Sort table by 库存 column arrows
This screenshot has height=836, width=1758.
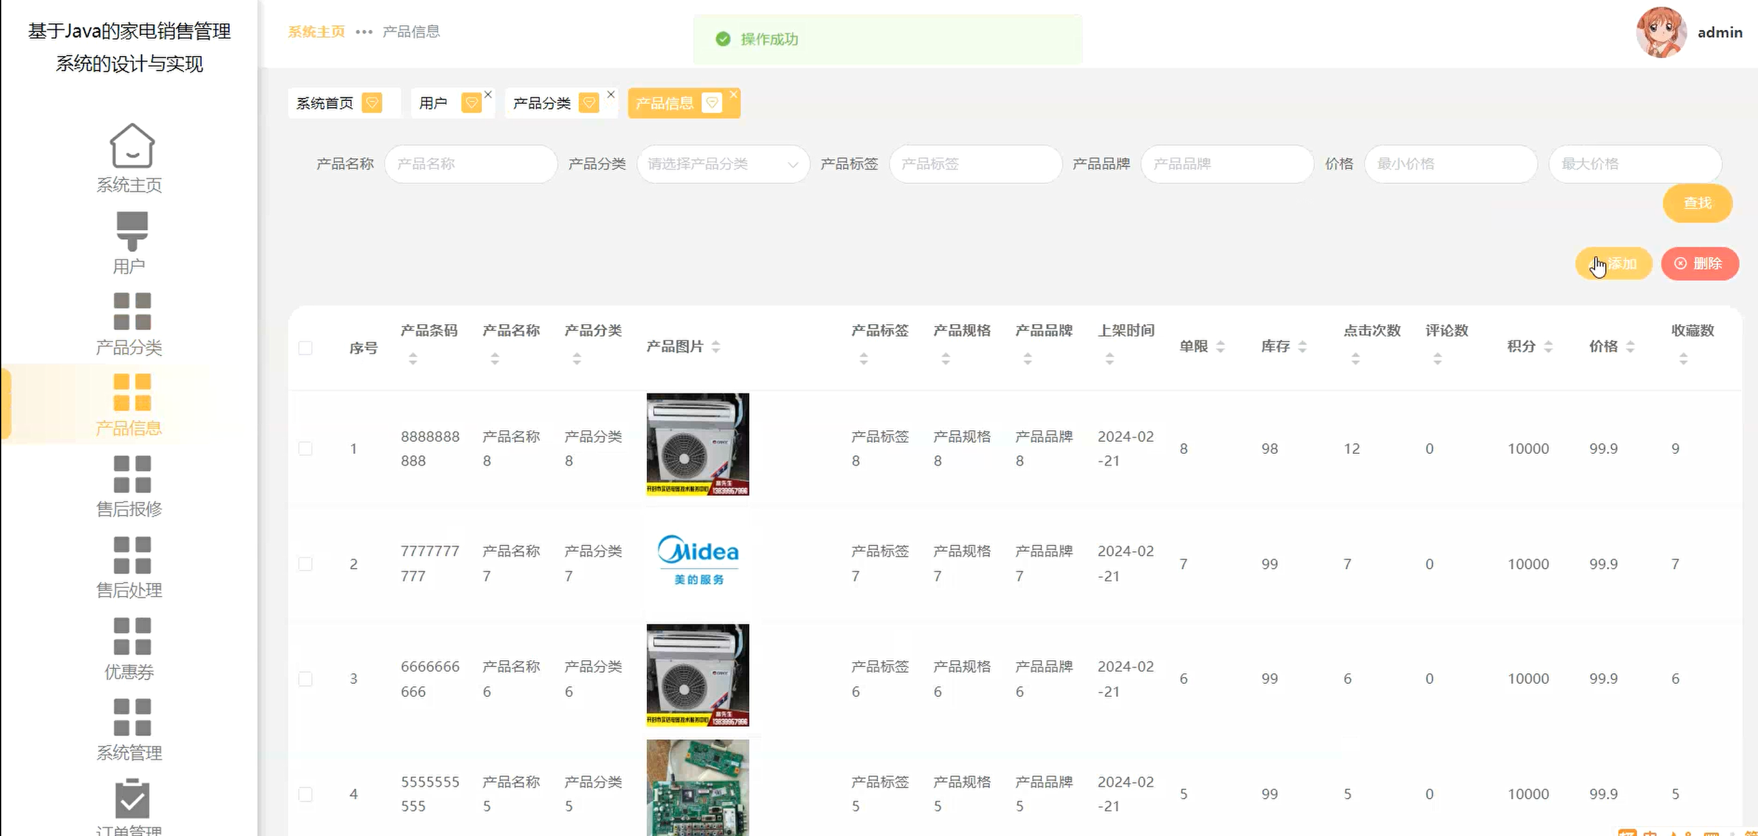tap(1302, 347)
